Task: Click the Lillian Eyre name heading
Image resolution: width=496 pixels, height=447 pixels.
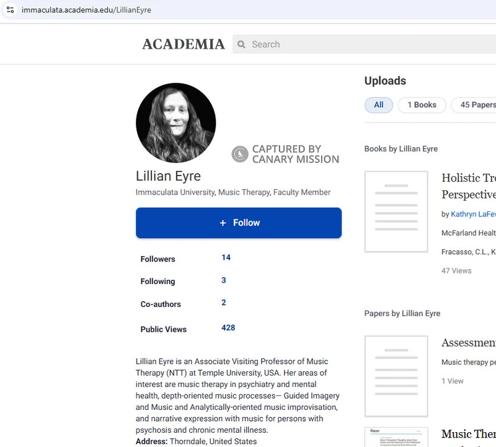Action: click(168, 176)
